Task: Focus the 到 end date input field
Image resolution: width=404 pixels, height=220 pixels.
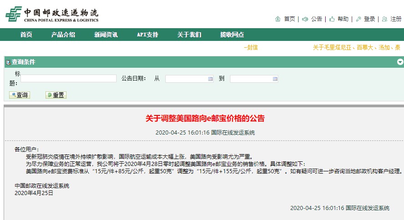Action: (x=254, y=79)
